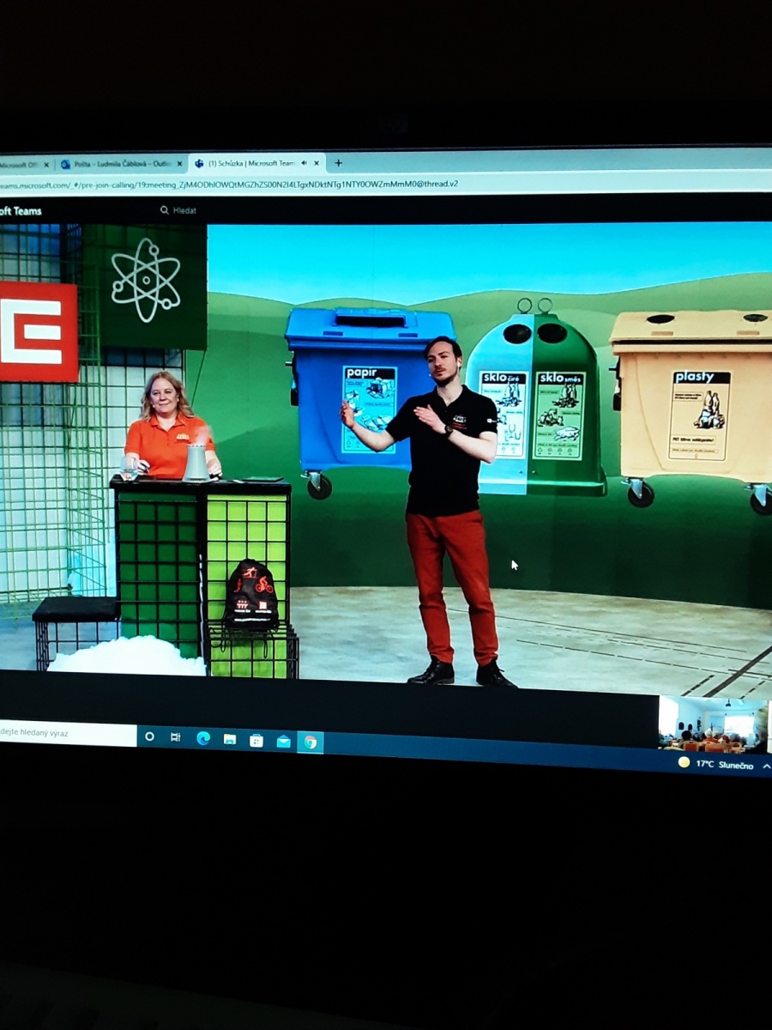Image resolution: width=772 pixels, height=1030 pixels.
Task: Open the Mail app in taskbar
Action: [283, 742]
